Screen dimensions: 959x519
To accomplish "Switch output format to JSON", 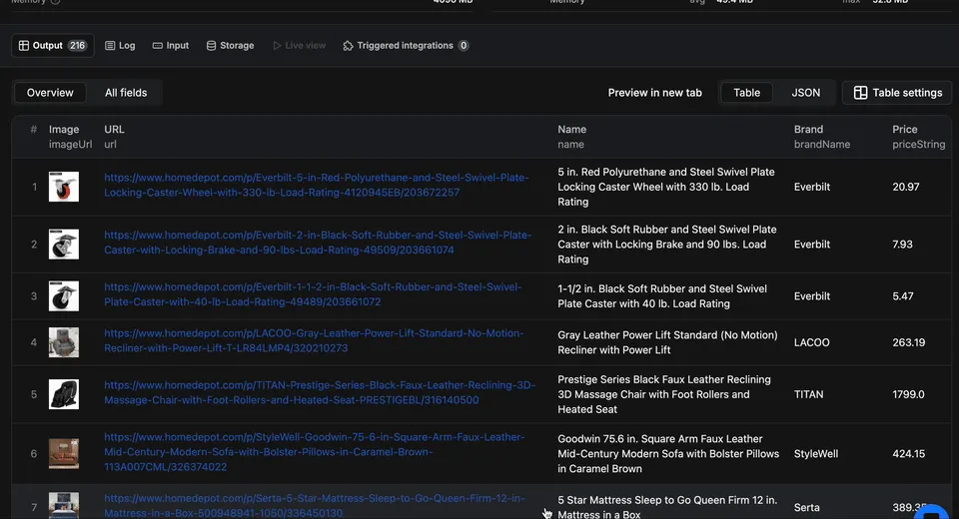I will point(805,93).
